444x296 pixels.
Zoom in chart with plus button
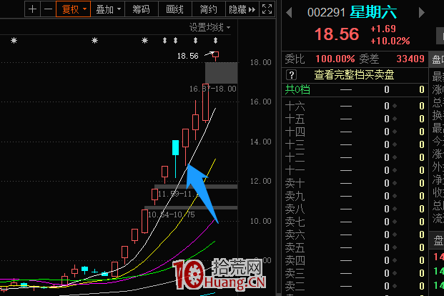(x=33, y=9)
